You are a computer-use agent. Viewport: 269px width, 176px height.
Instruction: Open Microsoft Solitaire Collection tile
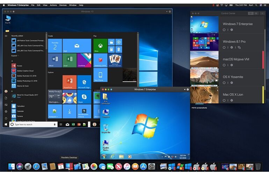click(115, 60)
